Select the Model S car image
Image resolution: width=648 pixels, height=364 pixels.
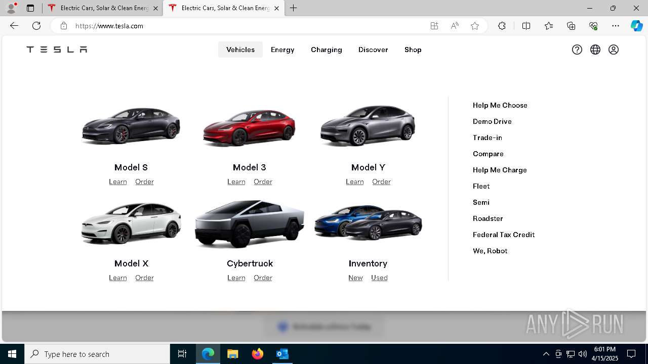(131, 125)
